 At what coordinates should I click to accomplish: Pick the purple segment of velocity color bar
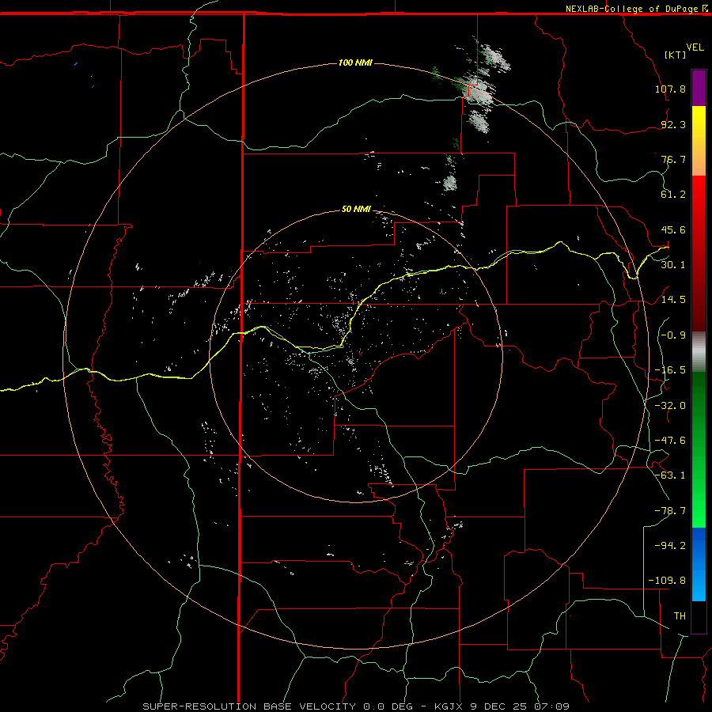pyautogui.click(x=699, y=88)
